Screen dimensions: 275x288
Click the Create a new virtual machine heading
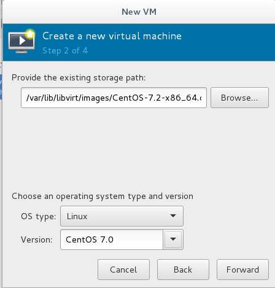pos(112,36)
